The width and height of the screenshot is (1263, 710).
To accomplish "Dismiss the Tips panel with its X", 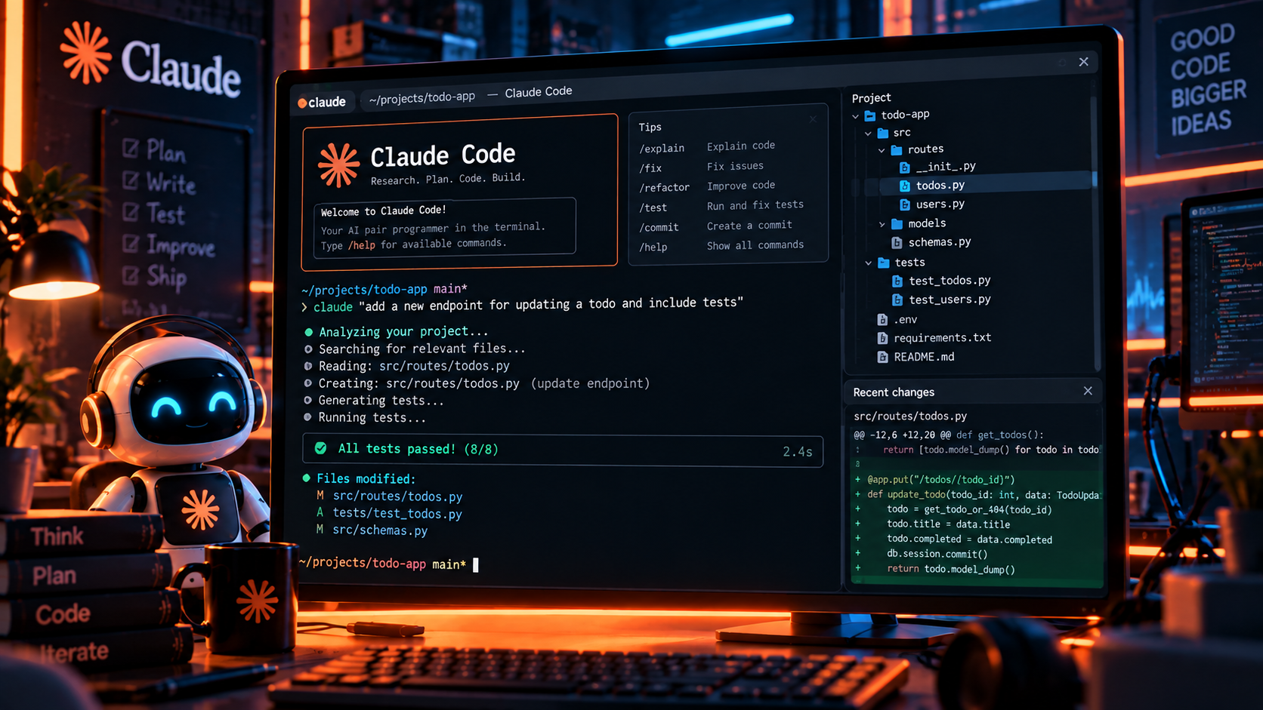I will point(813,119).
